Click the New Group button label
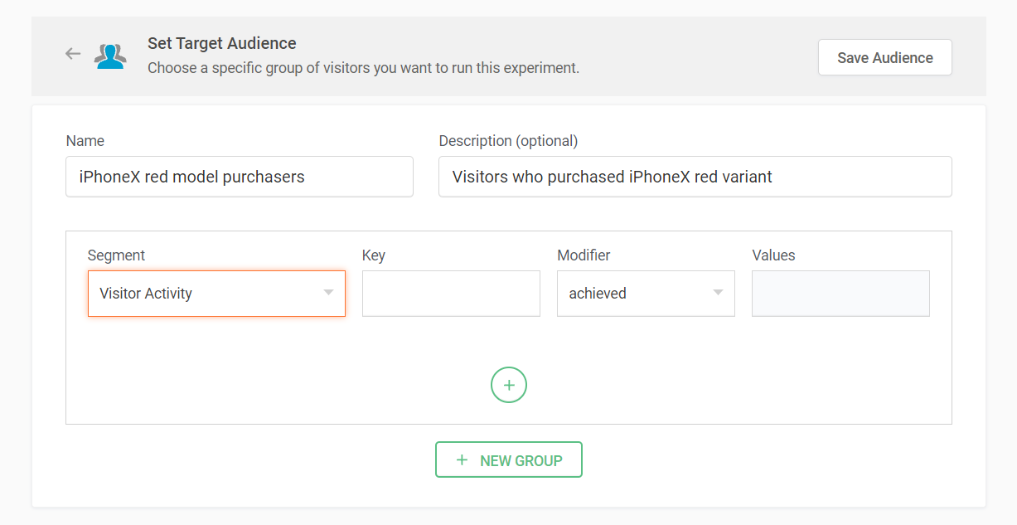1017x525 pixels. [521, 460]
